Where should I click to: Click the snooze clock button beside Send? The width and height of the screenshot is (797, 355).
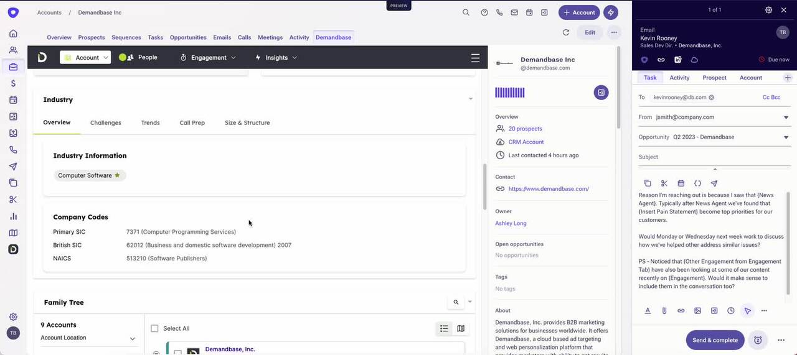(x=758, y=340)
